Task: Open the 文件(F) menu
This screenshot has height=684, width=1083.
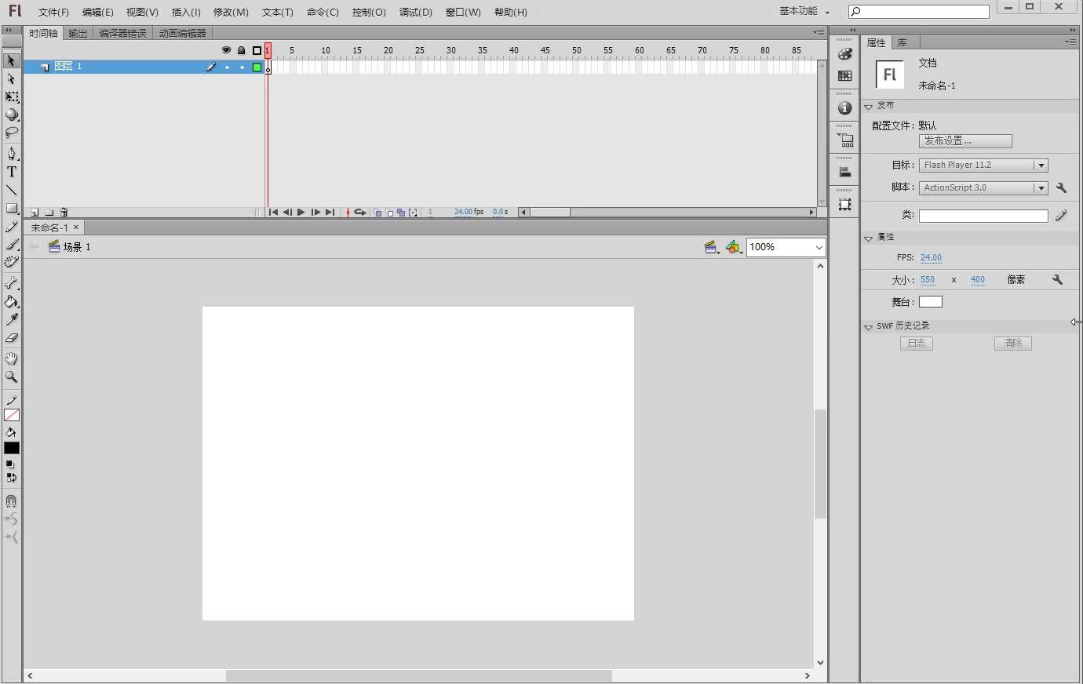Action: click(53, 12)
